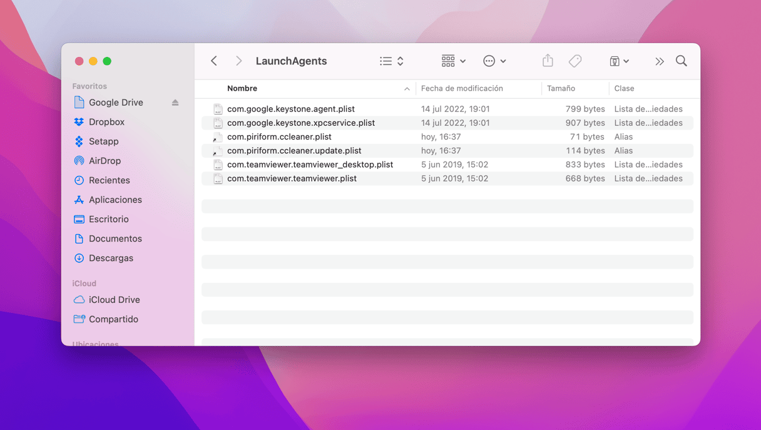
Task: Select iCloud Drive in the sidebar
Action: pyautogui.click(x=114, y=300)
